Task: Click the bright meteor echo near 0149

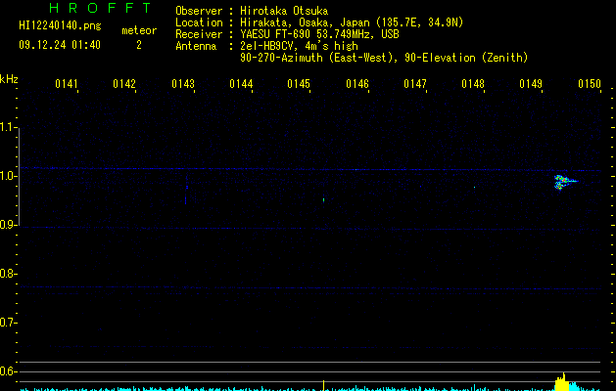Action: coord(564,182)
